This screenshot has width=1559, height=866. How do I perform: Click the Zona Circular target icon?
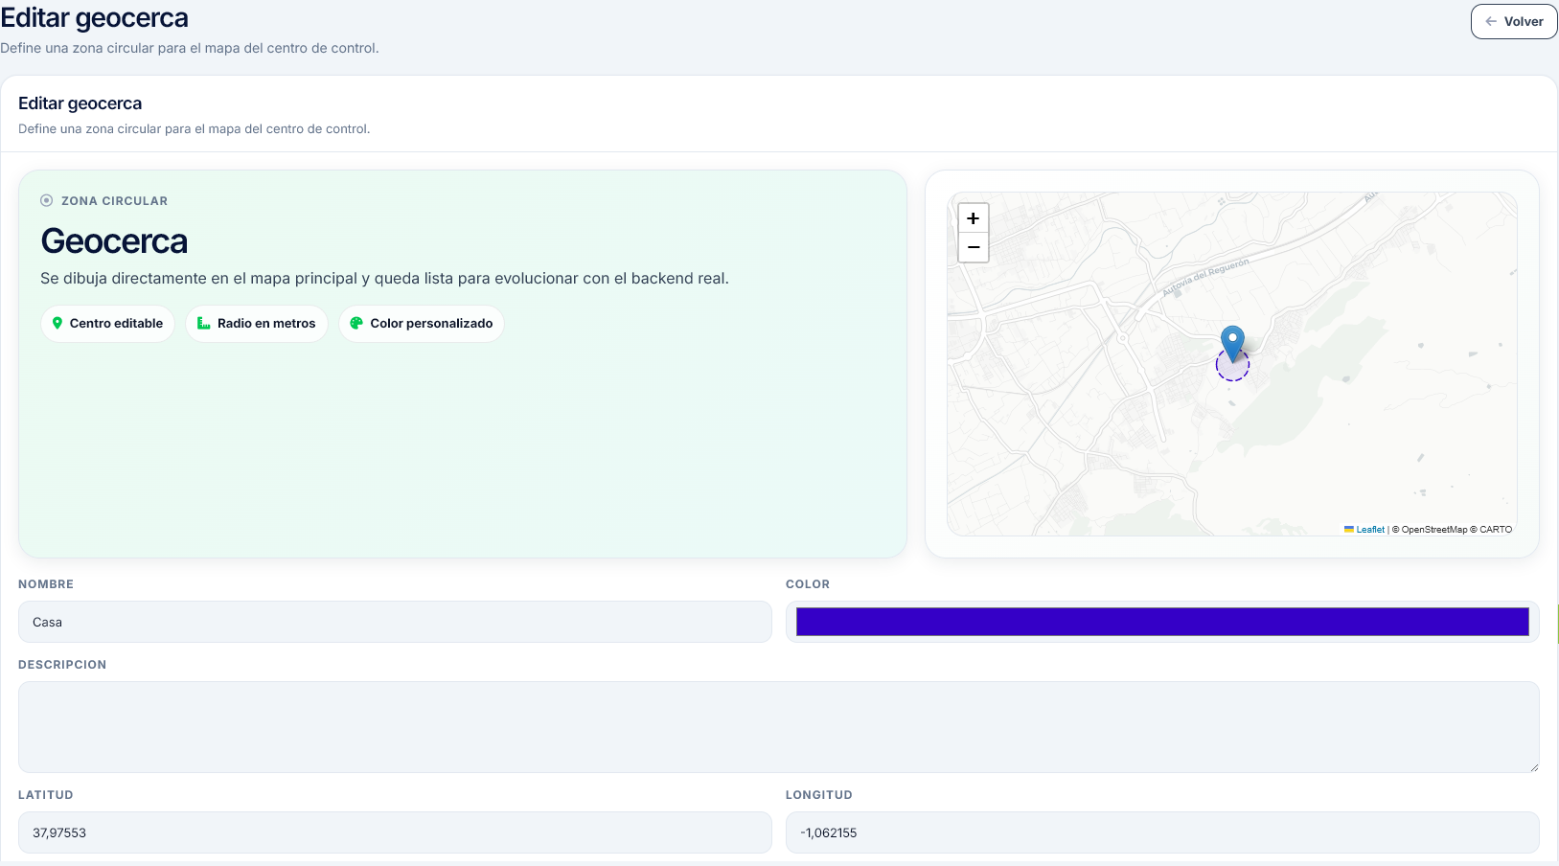[46, 201]
